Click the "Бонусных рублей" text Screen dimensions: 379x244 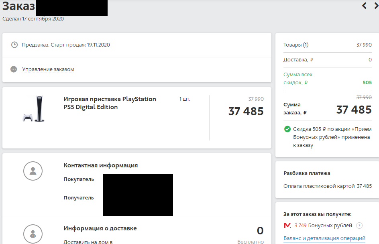coord(330,226)
